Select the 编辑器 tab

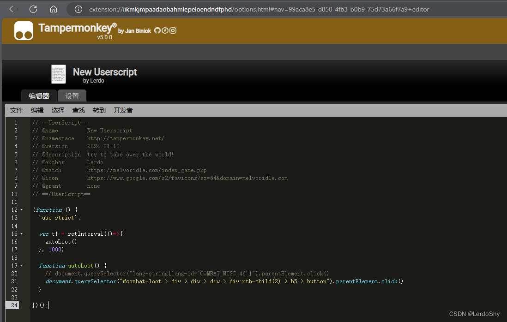(x=39, y=95)
